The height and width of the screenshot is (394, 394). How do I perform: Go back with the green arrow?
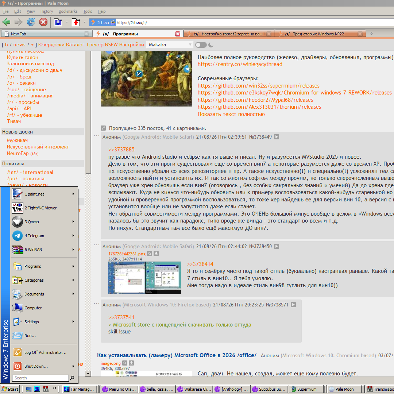(x=6, y=22)
